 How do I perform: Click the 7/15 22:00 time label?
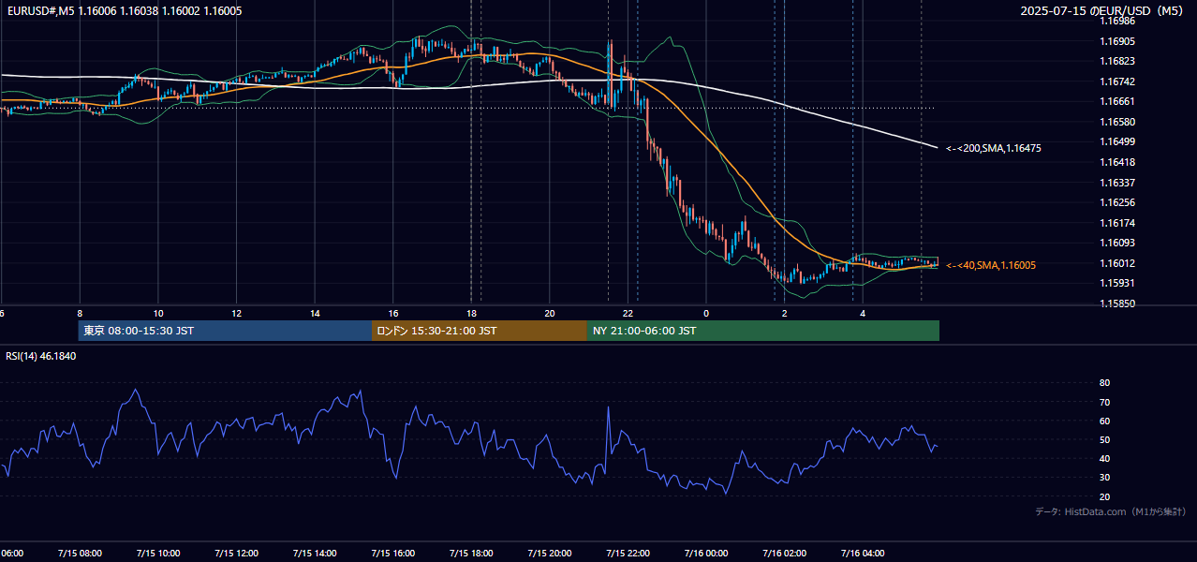coord(628,554)
